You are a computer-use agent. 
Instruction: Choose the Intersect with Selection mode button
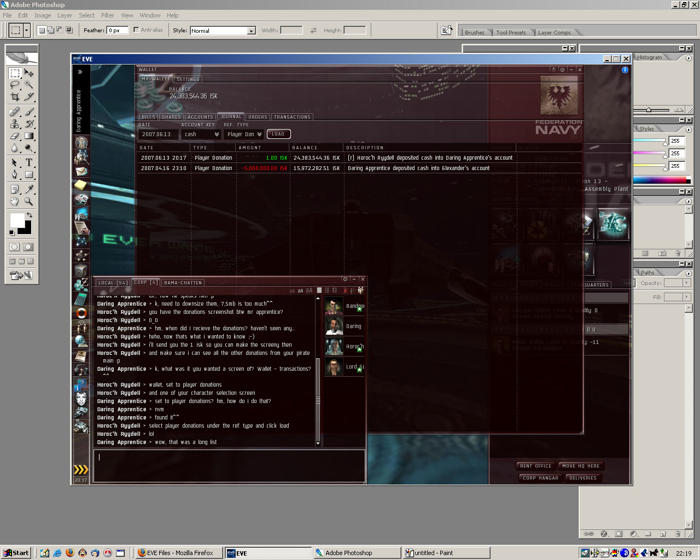[x=69, y=30]
